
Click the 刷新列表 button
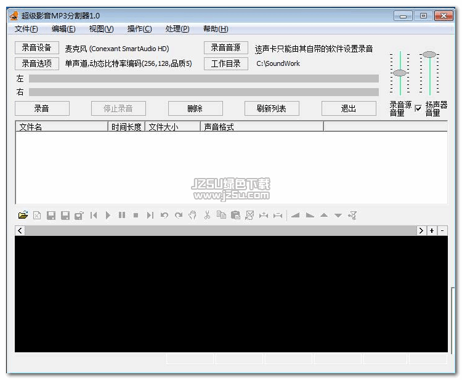click(272, 108)
